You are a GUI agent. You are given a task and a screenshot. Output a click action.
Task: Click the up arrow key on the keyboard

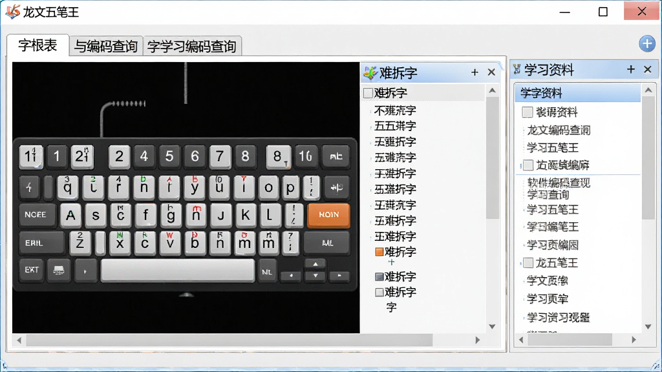point(315,264)
